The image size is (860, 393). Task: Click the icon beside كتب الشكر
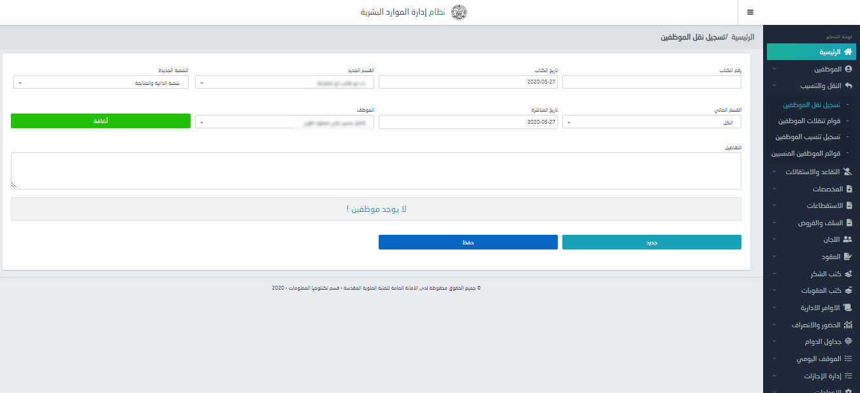pyautogui.click(x=848, y=274)
